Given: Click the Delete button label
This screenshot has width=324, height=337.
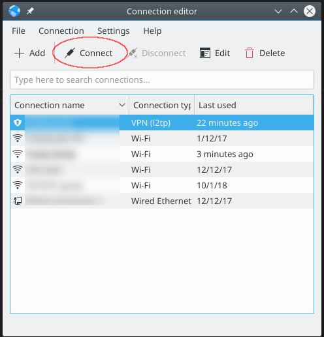Looking at the screenshot, I should point(272,53).
